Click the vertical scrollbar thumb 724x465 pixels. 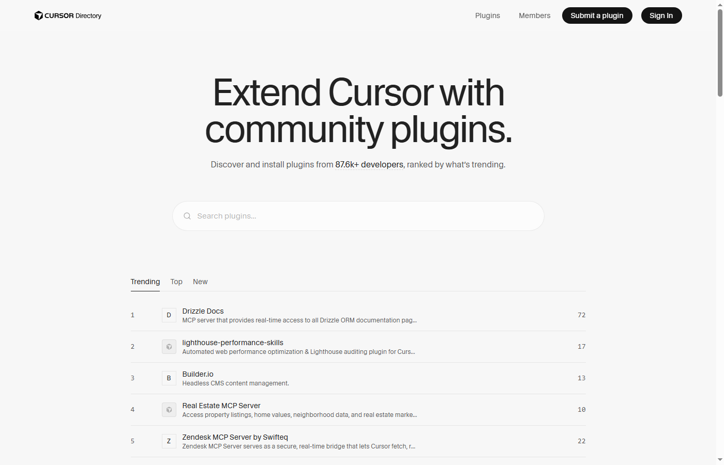[720, 53]
